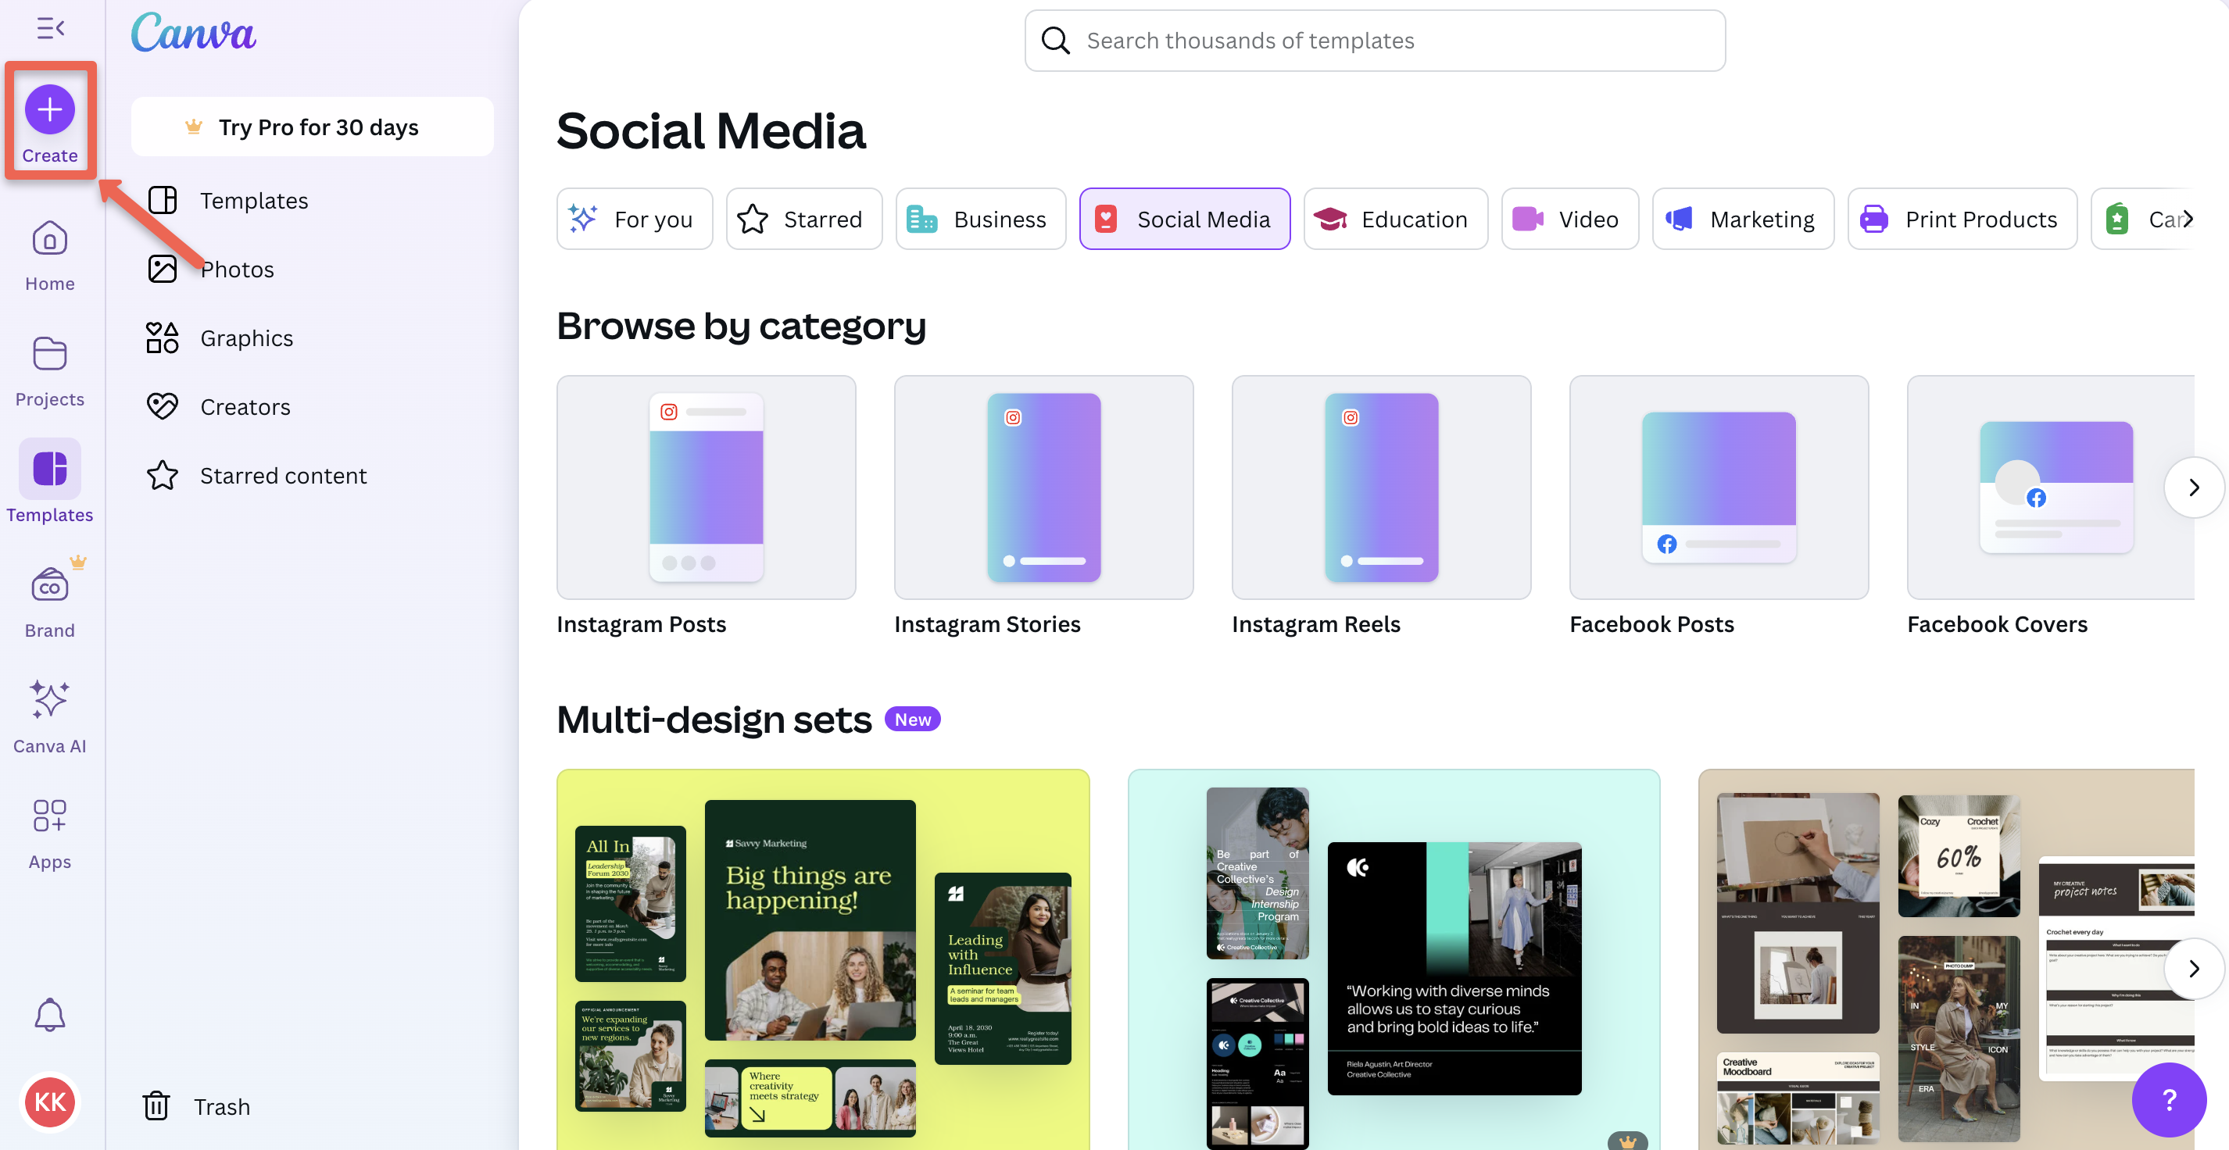Select the Business category tab

[x=980, y=219]
